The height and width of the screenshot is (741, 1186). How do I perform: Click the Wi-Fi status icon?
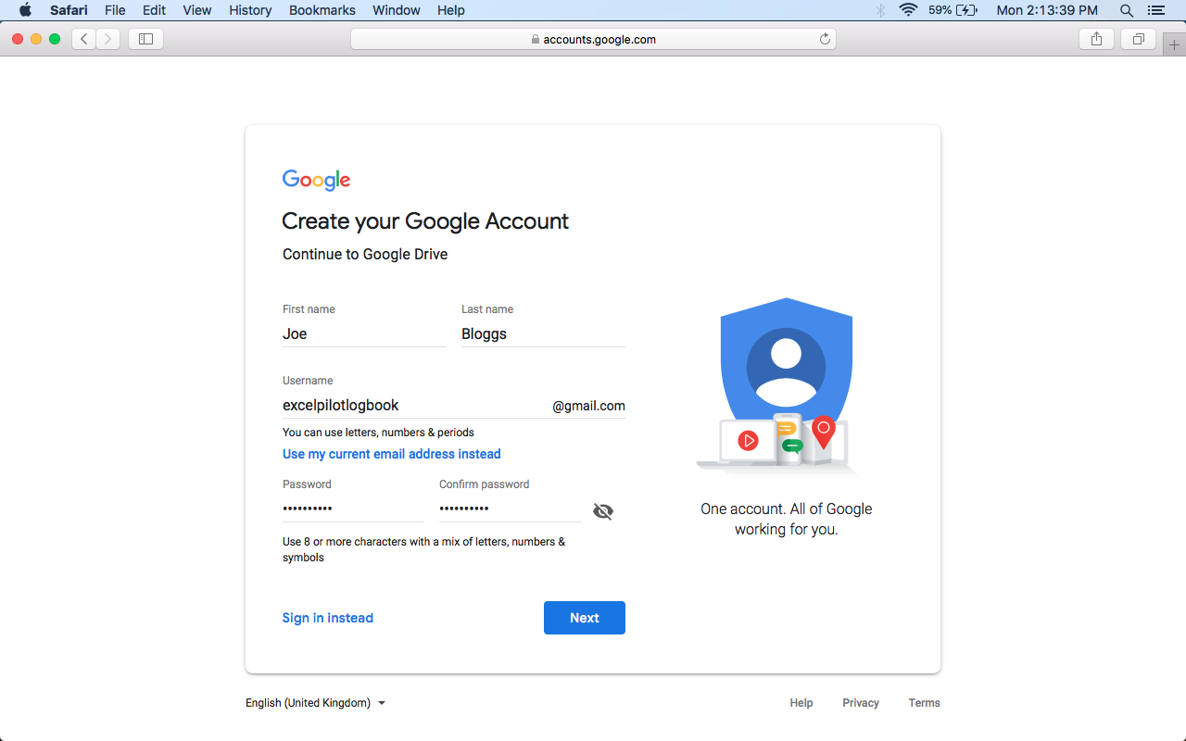(x=909, y=10)
